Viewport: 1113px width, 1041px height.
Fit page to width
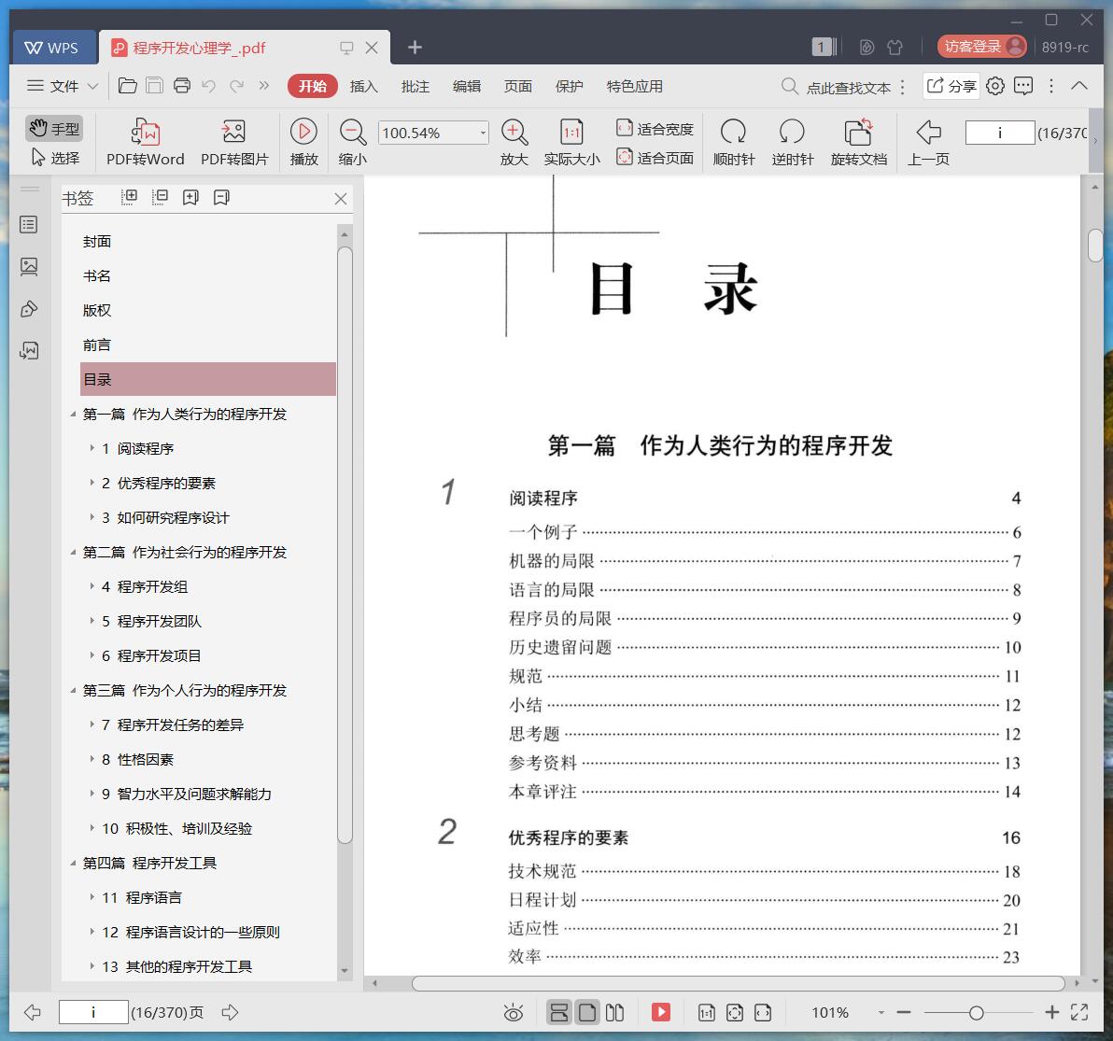coord(655,129)
